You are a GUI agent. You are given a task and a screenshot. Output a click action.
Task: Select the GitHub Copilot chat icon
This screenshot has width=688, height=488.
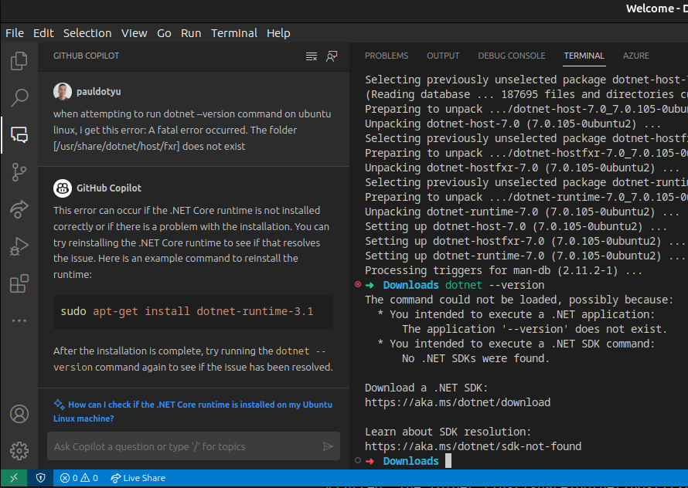19,134
